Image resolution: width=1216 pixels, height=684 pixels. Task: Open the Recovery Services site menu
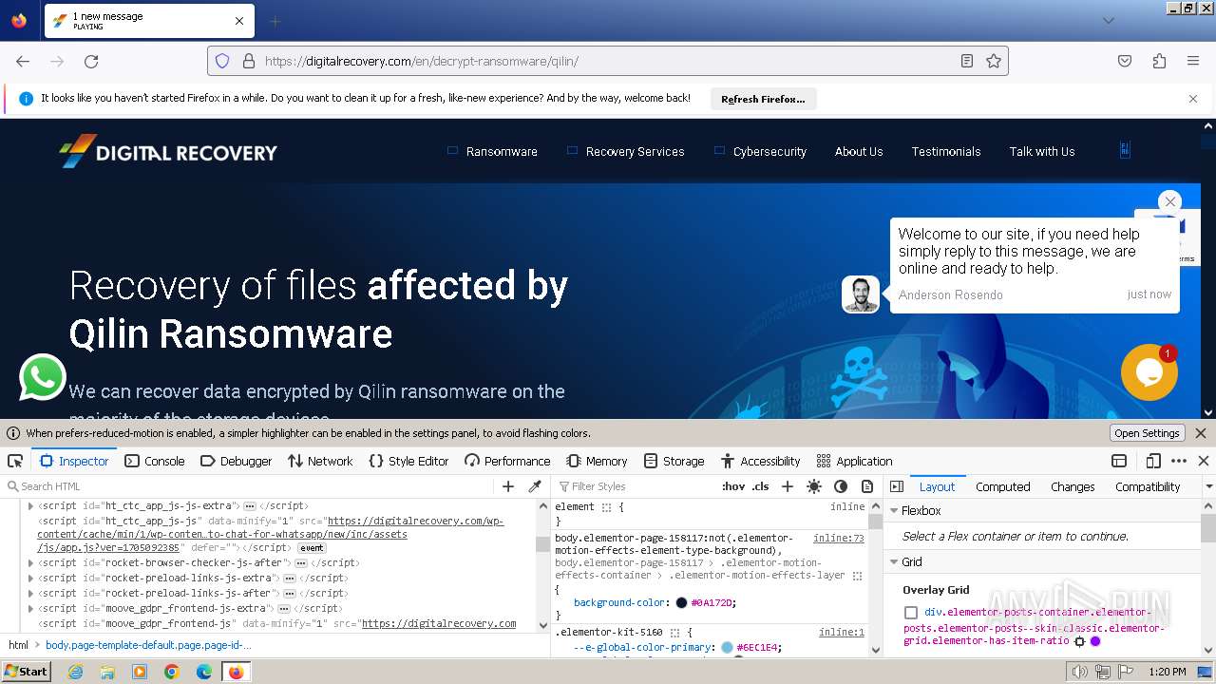click(x=635, y=151)
